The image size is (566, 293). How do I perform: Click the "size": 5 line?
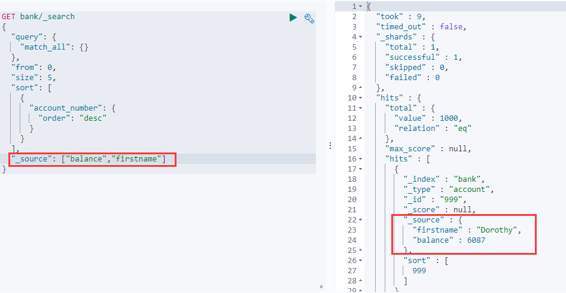click(34, 77)
